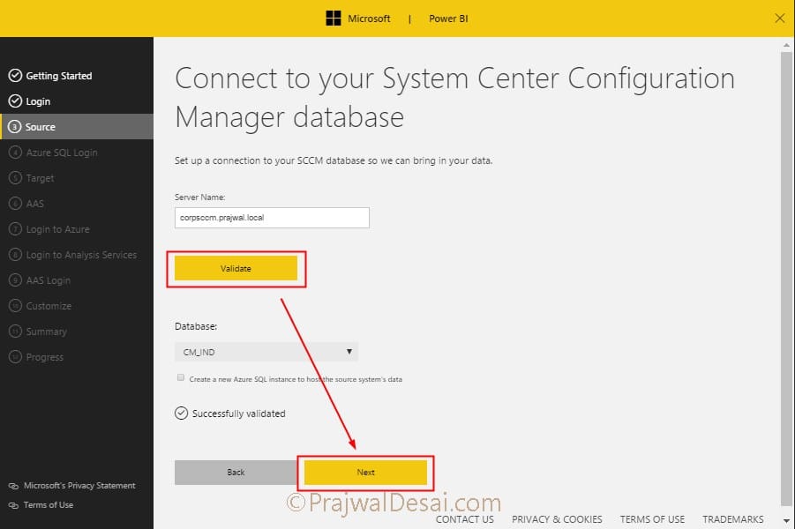Viewport: 795px width, 529px height.
Task: Click the Customize step number icon
Action: click(15, 306)
